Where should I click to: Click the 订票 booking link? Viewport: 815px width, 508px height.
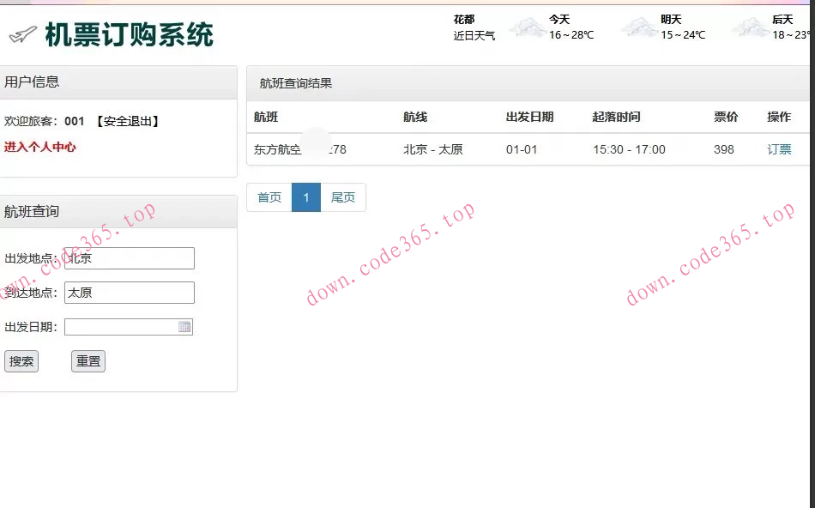tap(778, 148)
